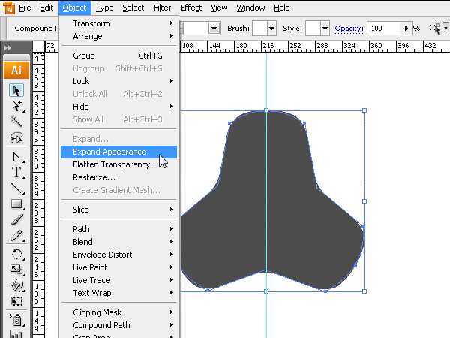Click the blue Opacity link
This screenshot has height=338, width=450.
[349, 29]
